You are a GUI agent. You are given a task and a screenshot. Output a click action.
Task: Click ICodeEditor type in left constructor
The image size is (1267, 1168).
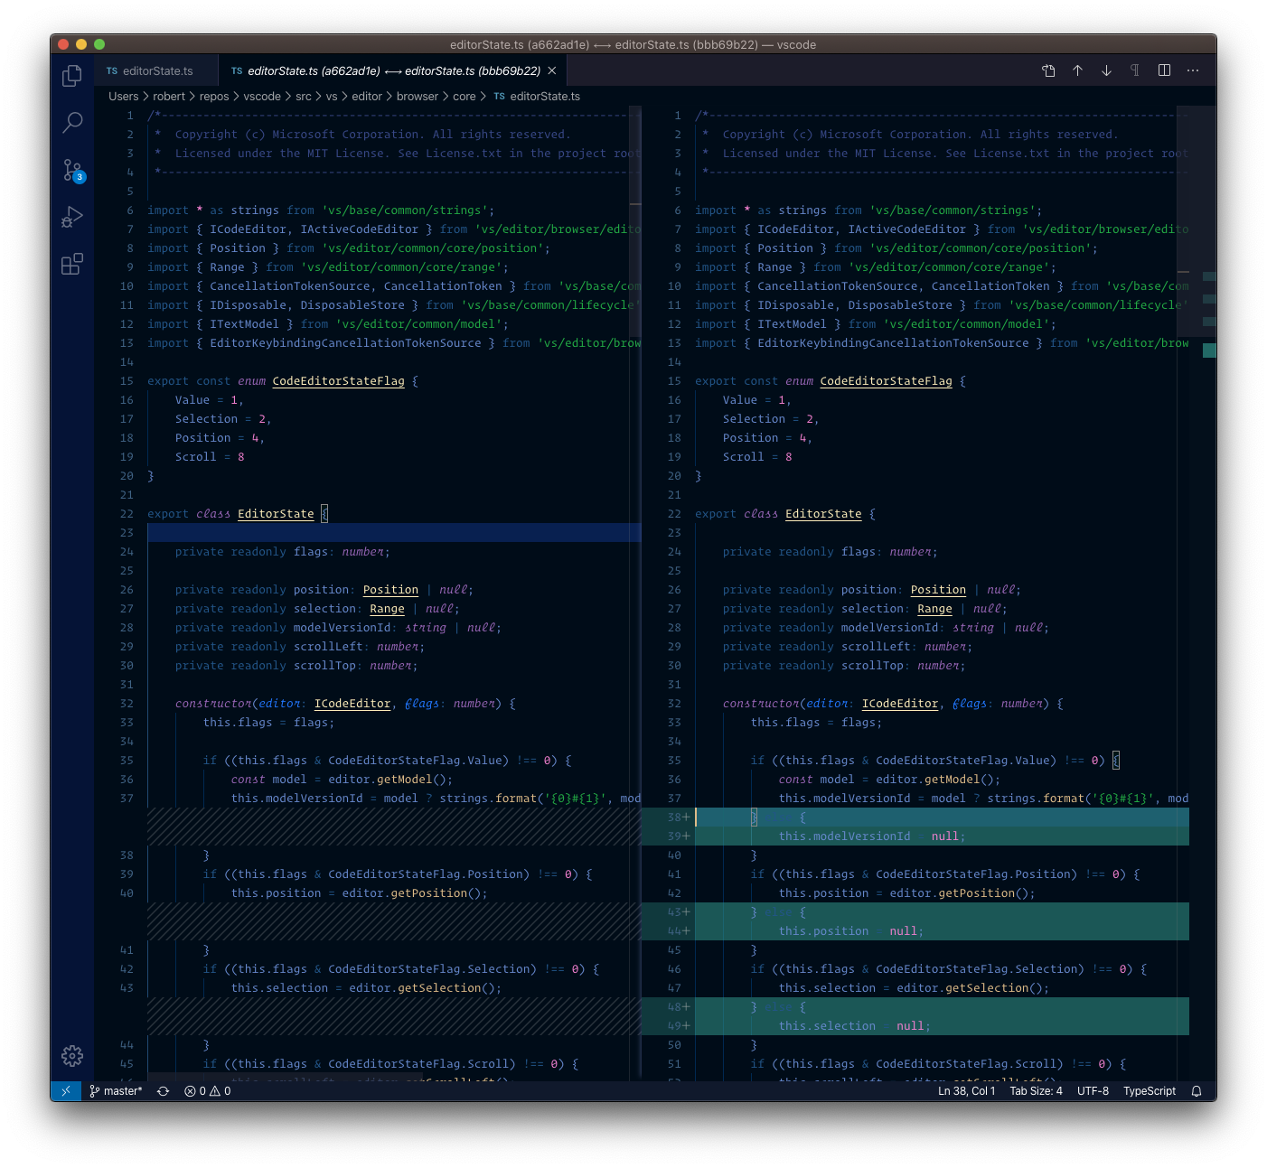[x=352, y=704]
